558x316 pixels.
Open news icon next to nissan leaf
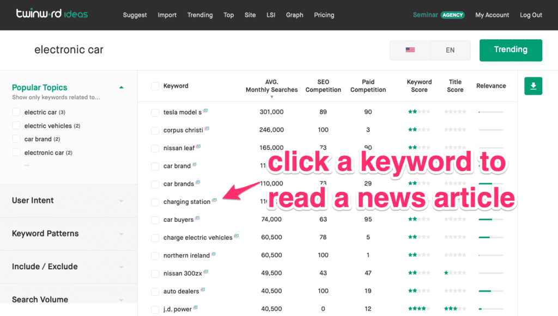(198, 146)
